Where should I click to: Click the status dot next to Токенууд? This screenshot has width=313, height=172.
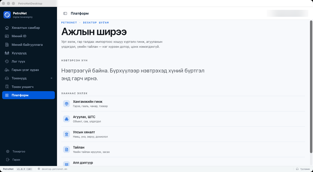coord(51,78)
